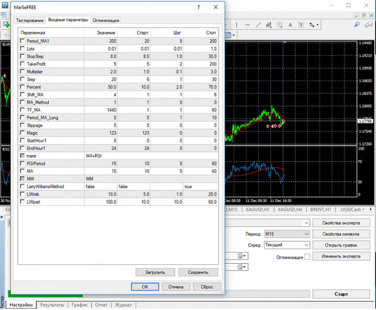Click the Загрузить button
376x310 pixels.
pyautogui.click(x=155, y=272)
